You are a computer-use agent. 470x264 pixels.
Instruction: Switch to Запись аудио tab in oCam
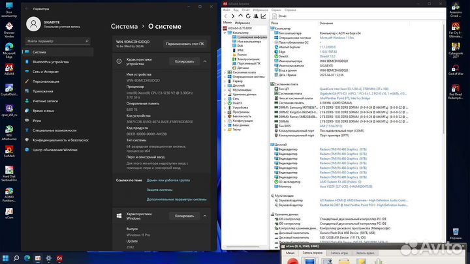pos(365,253)
